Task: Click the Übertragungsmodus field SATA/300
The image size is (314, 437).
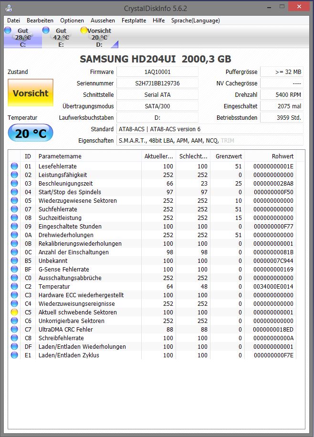Action: pos(157,106)
